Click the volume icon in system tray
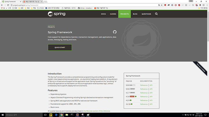This screenshot has height=117, width=209. click(191, 115)
